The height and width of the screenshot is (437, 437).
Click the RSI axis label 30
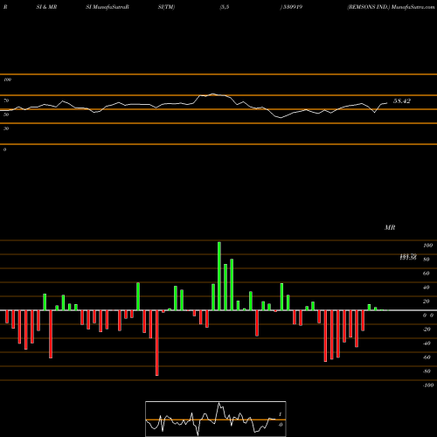point(6,128)
